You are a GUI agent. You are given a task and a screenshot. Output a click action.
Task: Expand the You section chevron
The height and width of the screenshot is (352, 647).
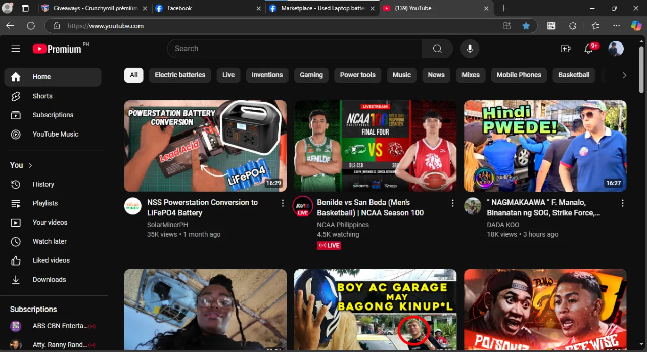pyautogui.click(x=30, y=165)
